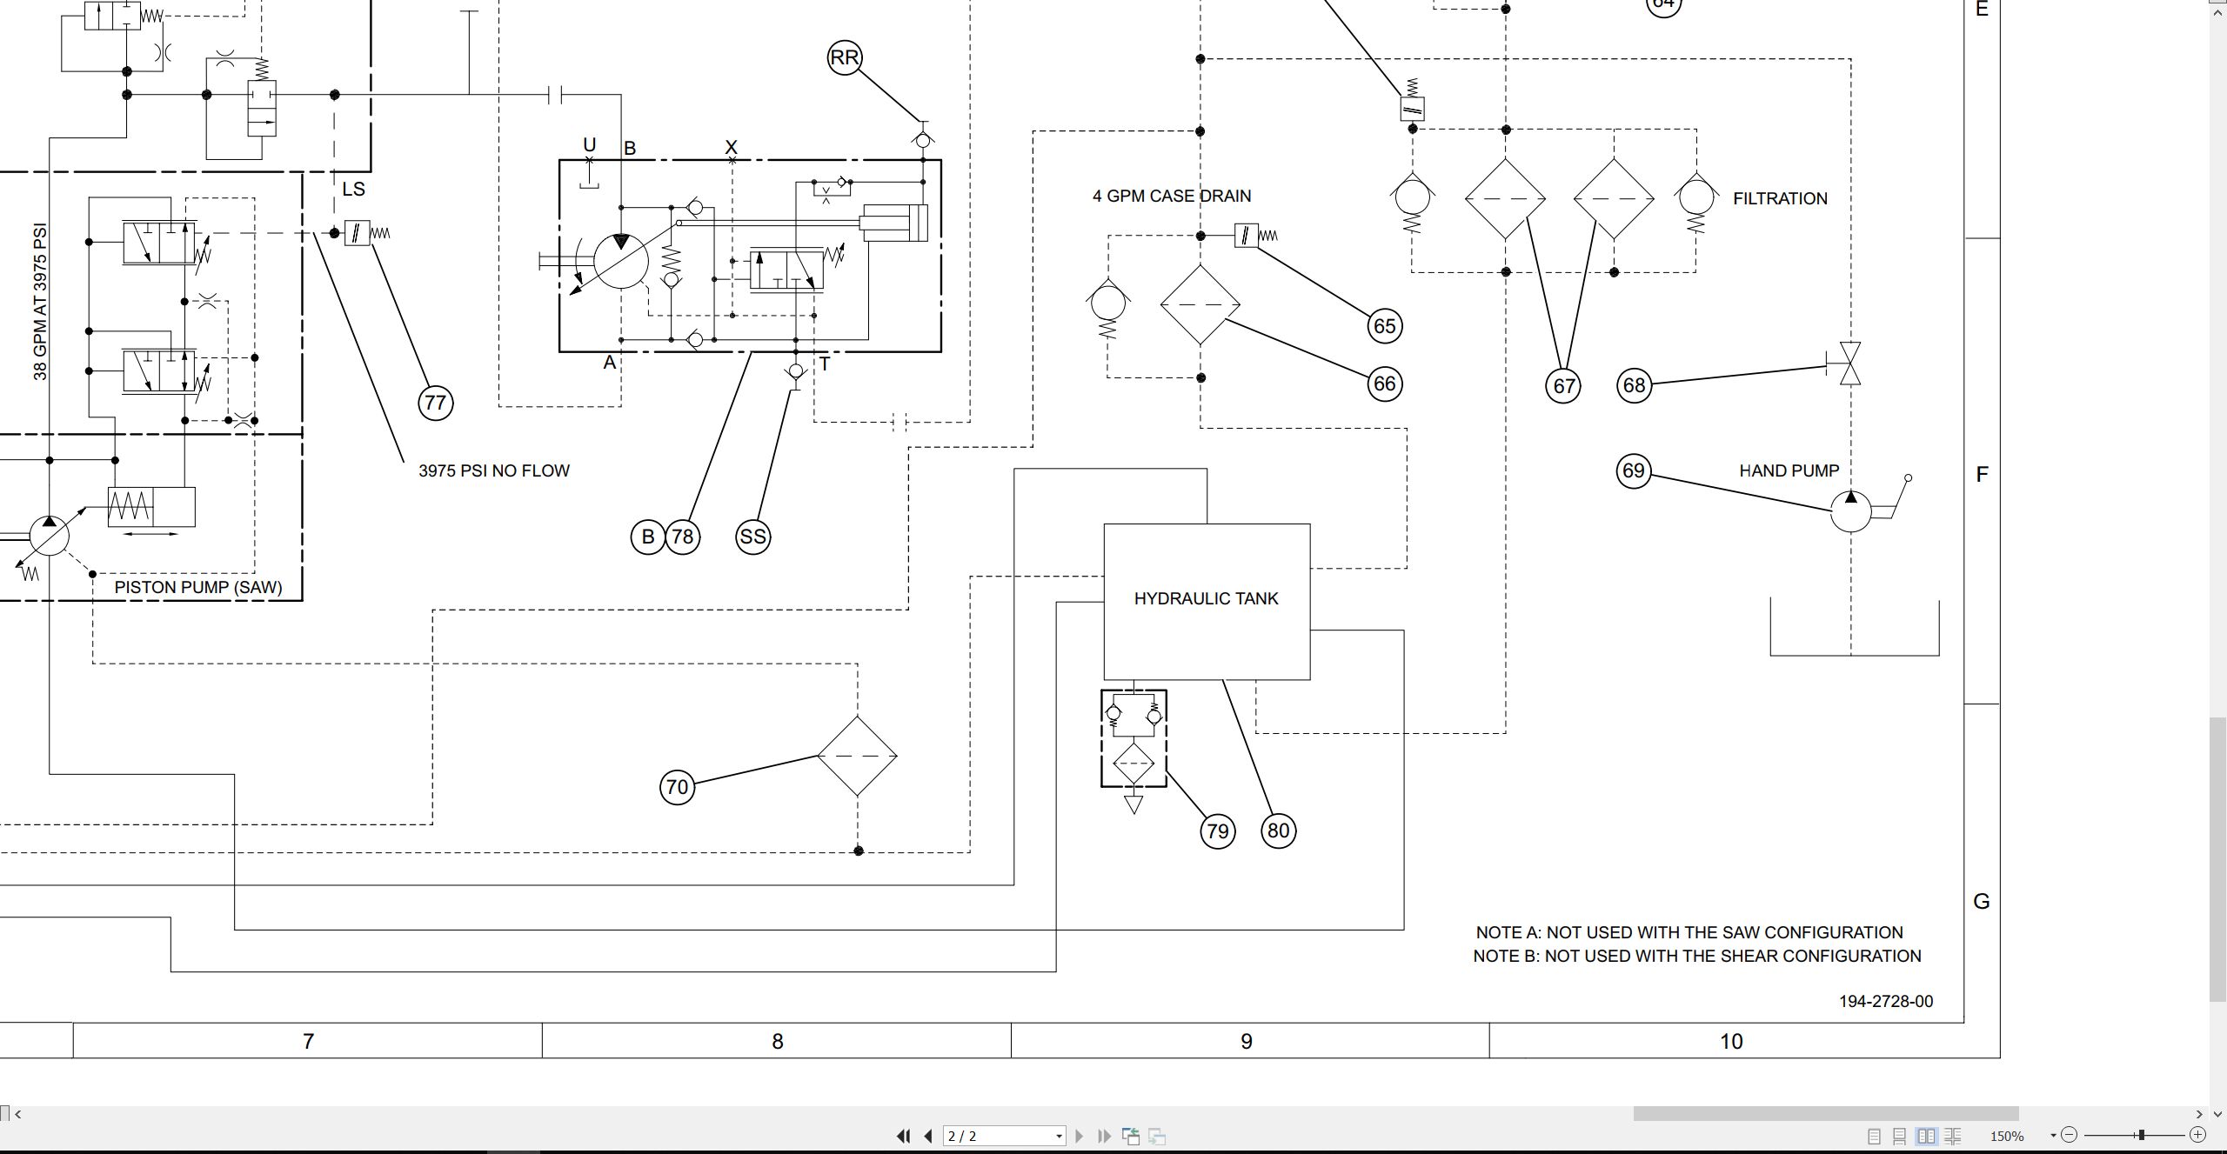Click the hand pump symbol
Viewport: 2227px width, 1154px height.
click(x=1851, y=510)
